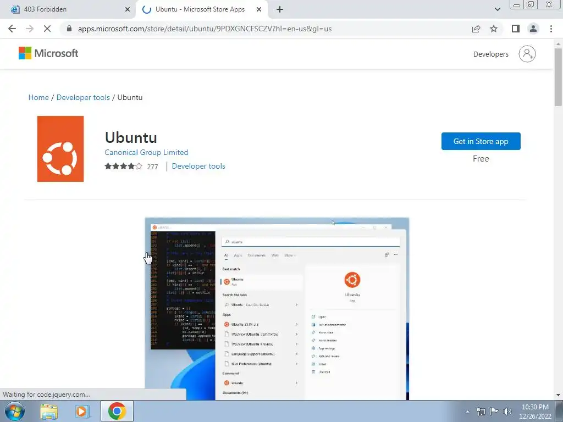The width and height of the screenshot is (563, 422).
Task: Open the Chrome profile avatar
Action: pos(533,29)
